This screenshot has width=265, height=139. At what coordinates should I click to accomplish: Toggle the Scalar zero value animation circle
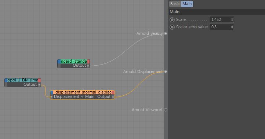(172, 27)
